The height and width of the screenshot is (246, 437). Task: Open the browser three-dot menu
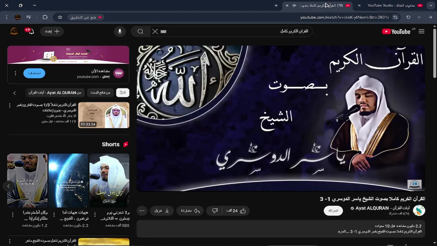coord(7,17)
